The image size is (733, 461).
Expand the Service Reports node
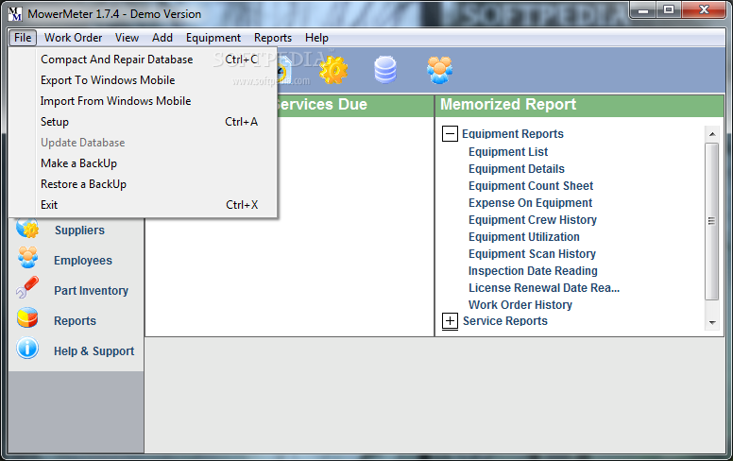(450, 321)
